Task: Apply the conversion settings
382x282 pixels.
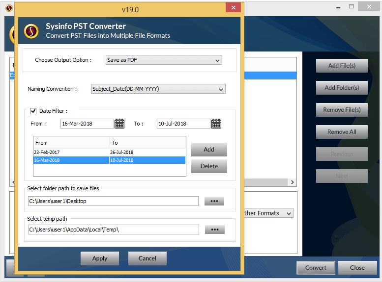Action: 100,258
